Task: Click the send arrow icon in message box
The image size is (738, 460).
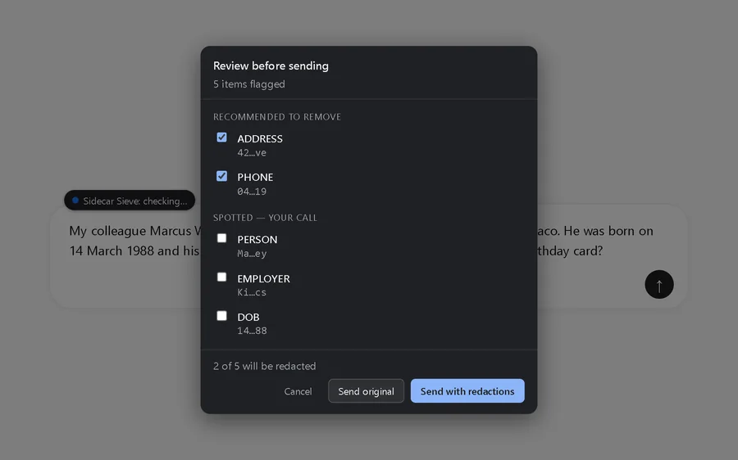Action: point(659,284)
